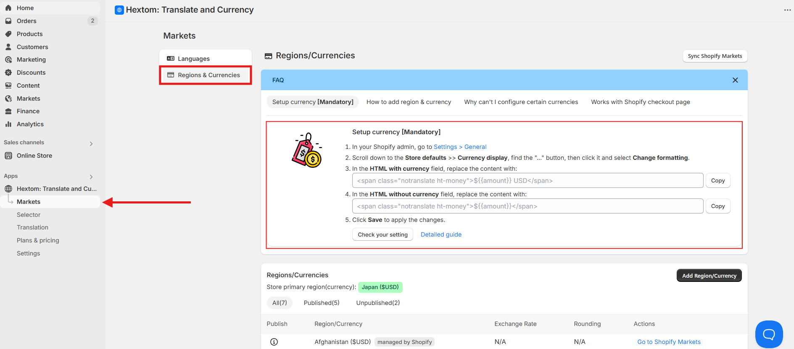Open Why can't I configure certain currencies tab
The image size is (794, 349).
click(x=521, y=102)
